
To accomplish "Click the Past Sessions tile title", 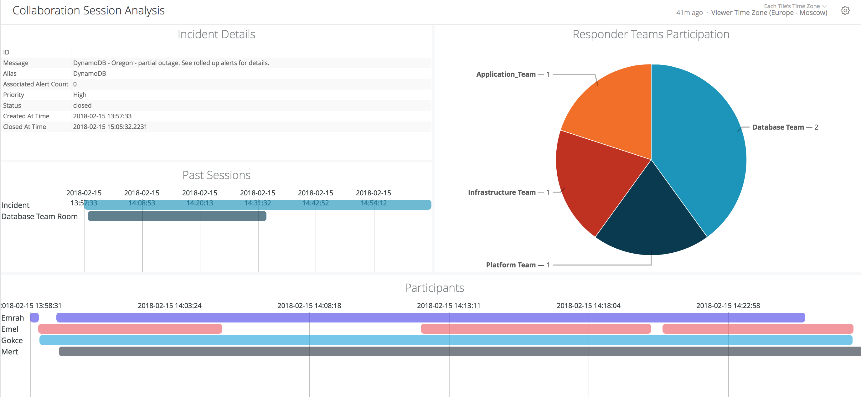I will point(216,175).
